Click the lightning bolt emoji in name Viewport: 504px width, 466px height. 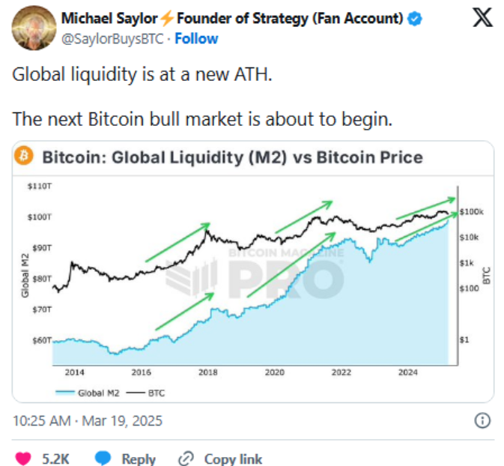coord(167,18)
